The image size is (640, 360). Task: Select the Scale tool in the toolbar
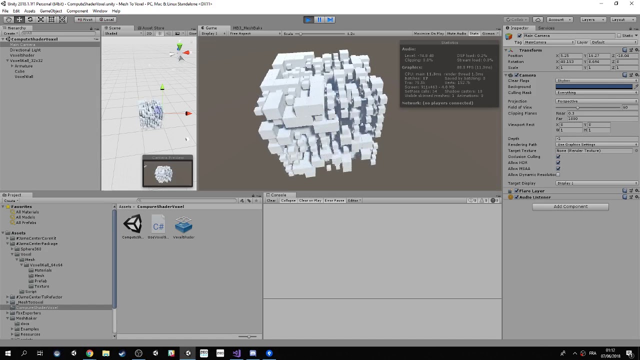[41, 19]
